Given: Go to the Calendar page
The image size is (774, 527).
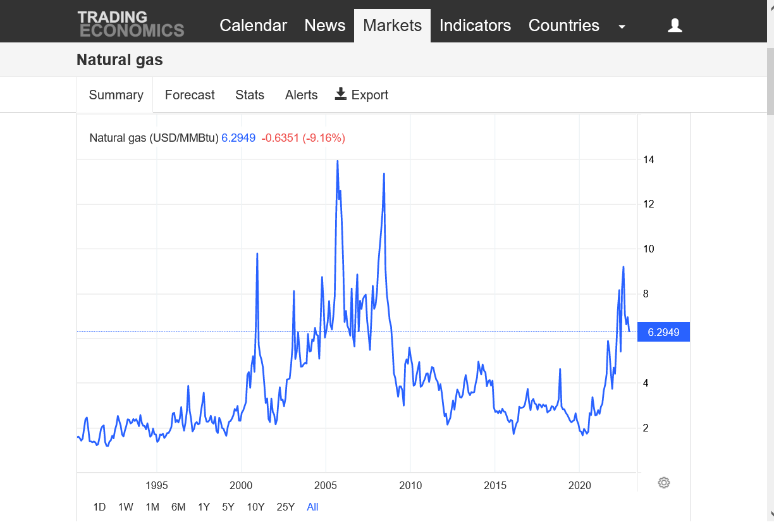Looking at the screenshot, I should click(253, 25).
